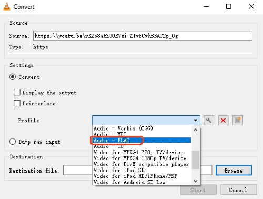The width and height of the screenshot is (263, 199).
Task: Click the greyed Start button
Action: click(198, 190)
